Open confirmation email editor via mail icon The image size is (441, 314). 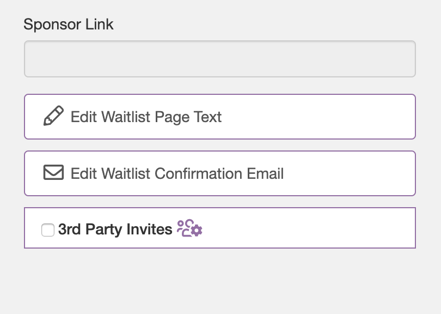(53, 172)
